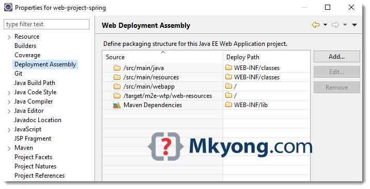The height and width of the screenshot is (189, 370).
Task: Open the forward history dropdown arrow
Action: [x=345, y=25]
